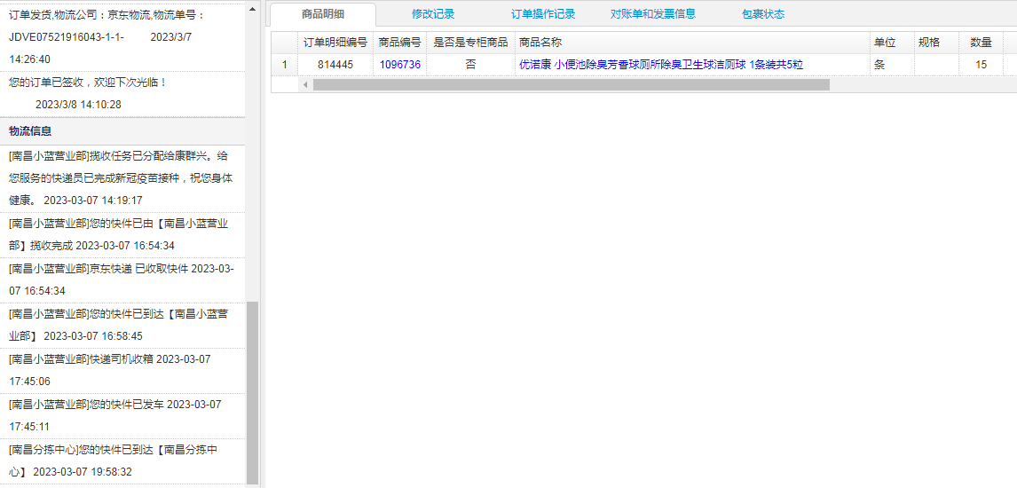Click the 您的订单已签收 status entry
This screenshot has width=1017, height=488.
tap(122, 94)
